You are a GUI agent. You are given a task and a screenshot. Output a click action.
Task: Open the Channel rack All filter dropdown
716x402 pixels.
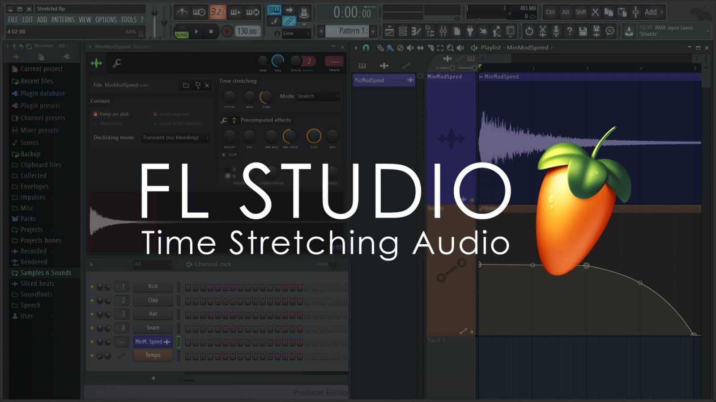tap(152, 264)
